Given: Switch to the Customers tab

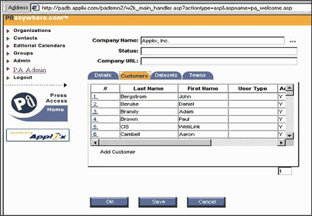Looking at the screenshot, I should tap(134, 76).
